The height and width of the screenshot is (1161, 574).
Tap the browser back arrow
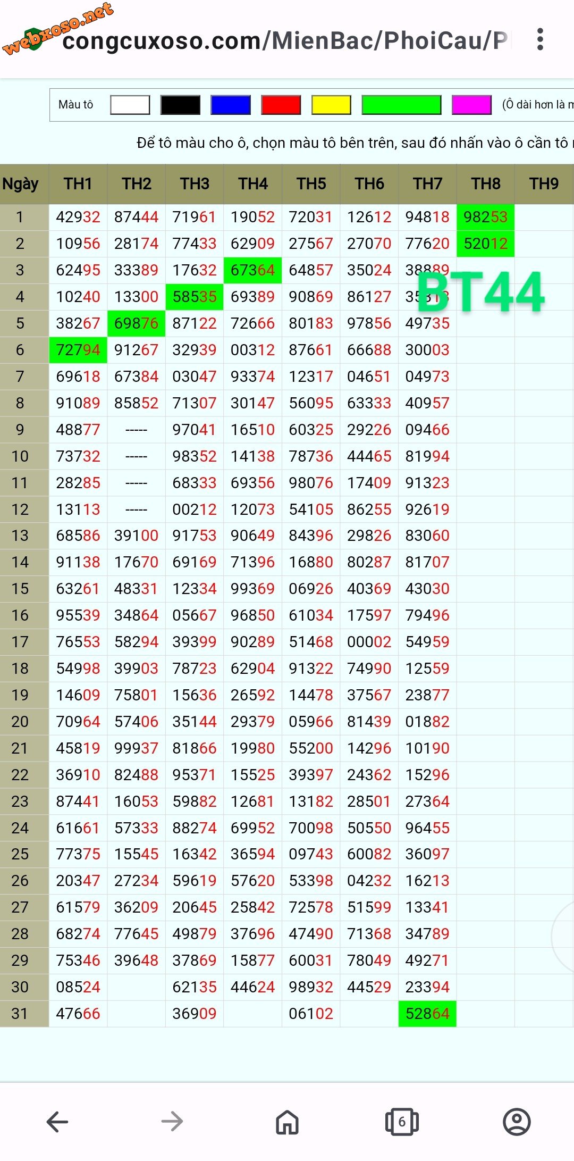coord(57,1122)
